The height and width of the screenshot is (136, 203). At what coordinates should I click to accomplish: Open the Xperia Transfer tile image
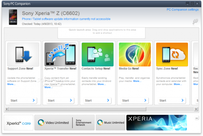coord(60,54)
